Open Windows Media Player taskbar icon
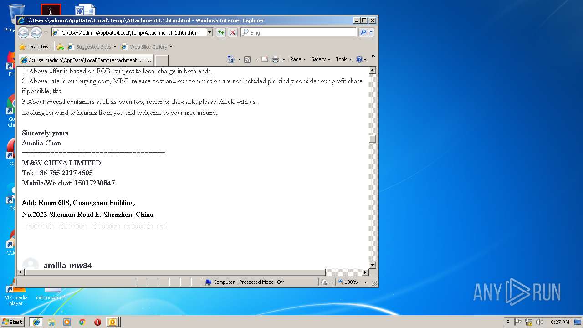The image size is (583, 328). pyautogui.click(x=67, y=322)
